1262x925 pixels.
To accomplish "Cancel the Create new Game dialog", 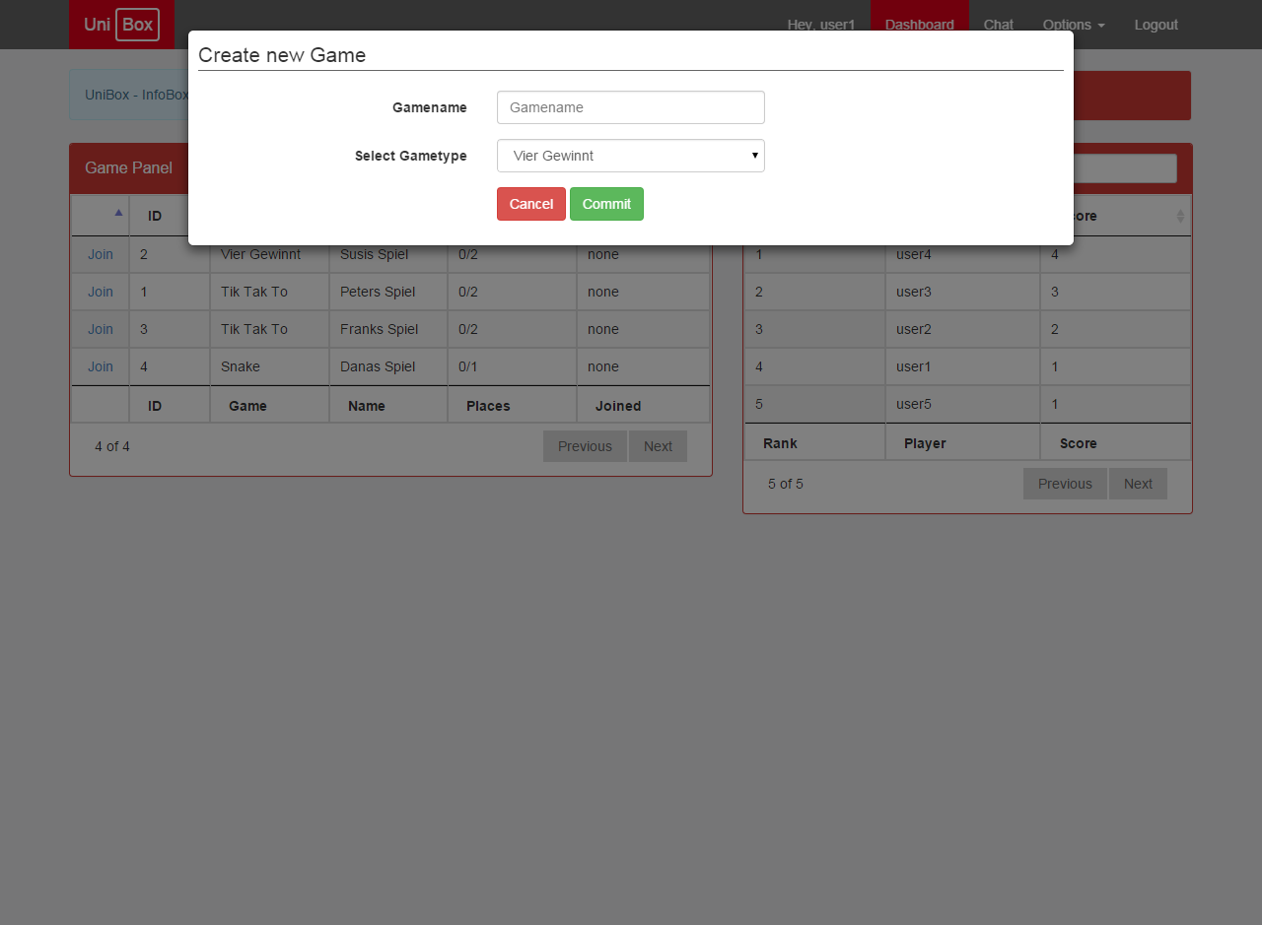I will (531, 204).
